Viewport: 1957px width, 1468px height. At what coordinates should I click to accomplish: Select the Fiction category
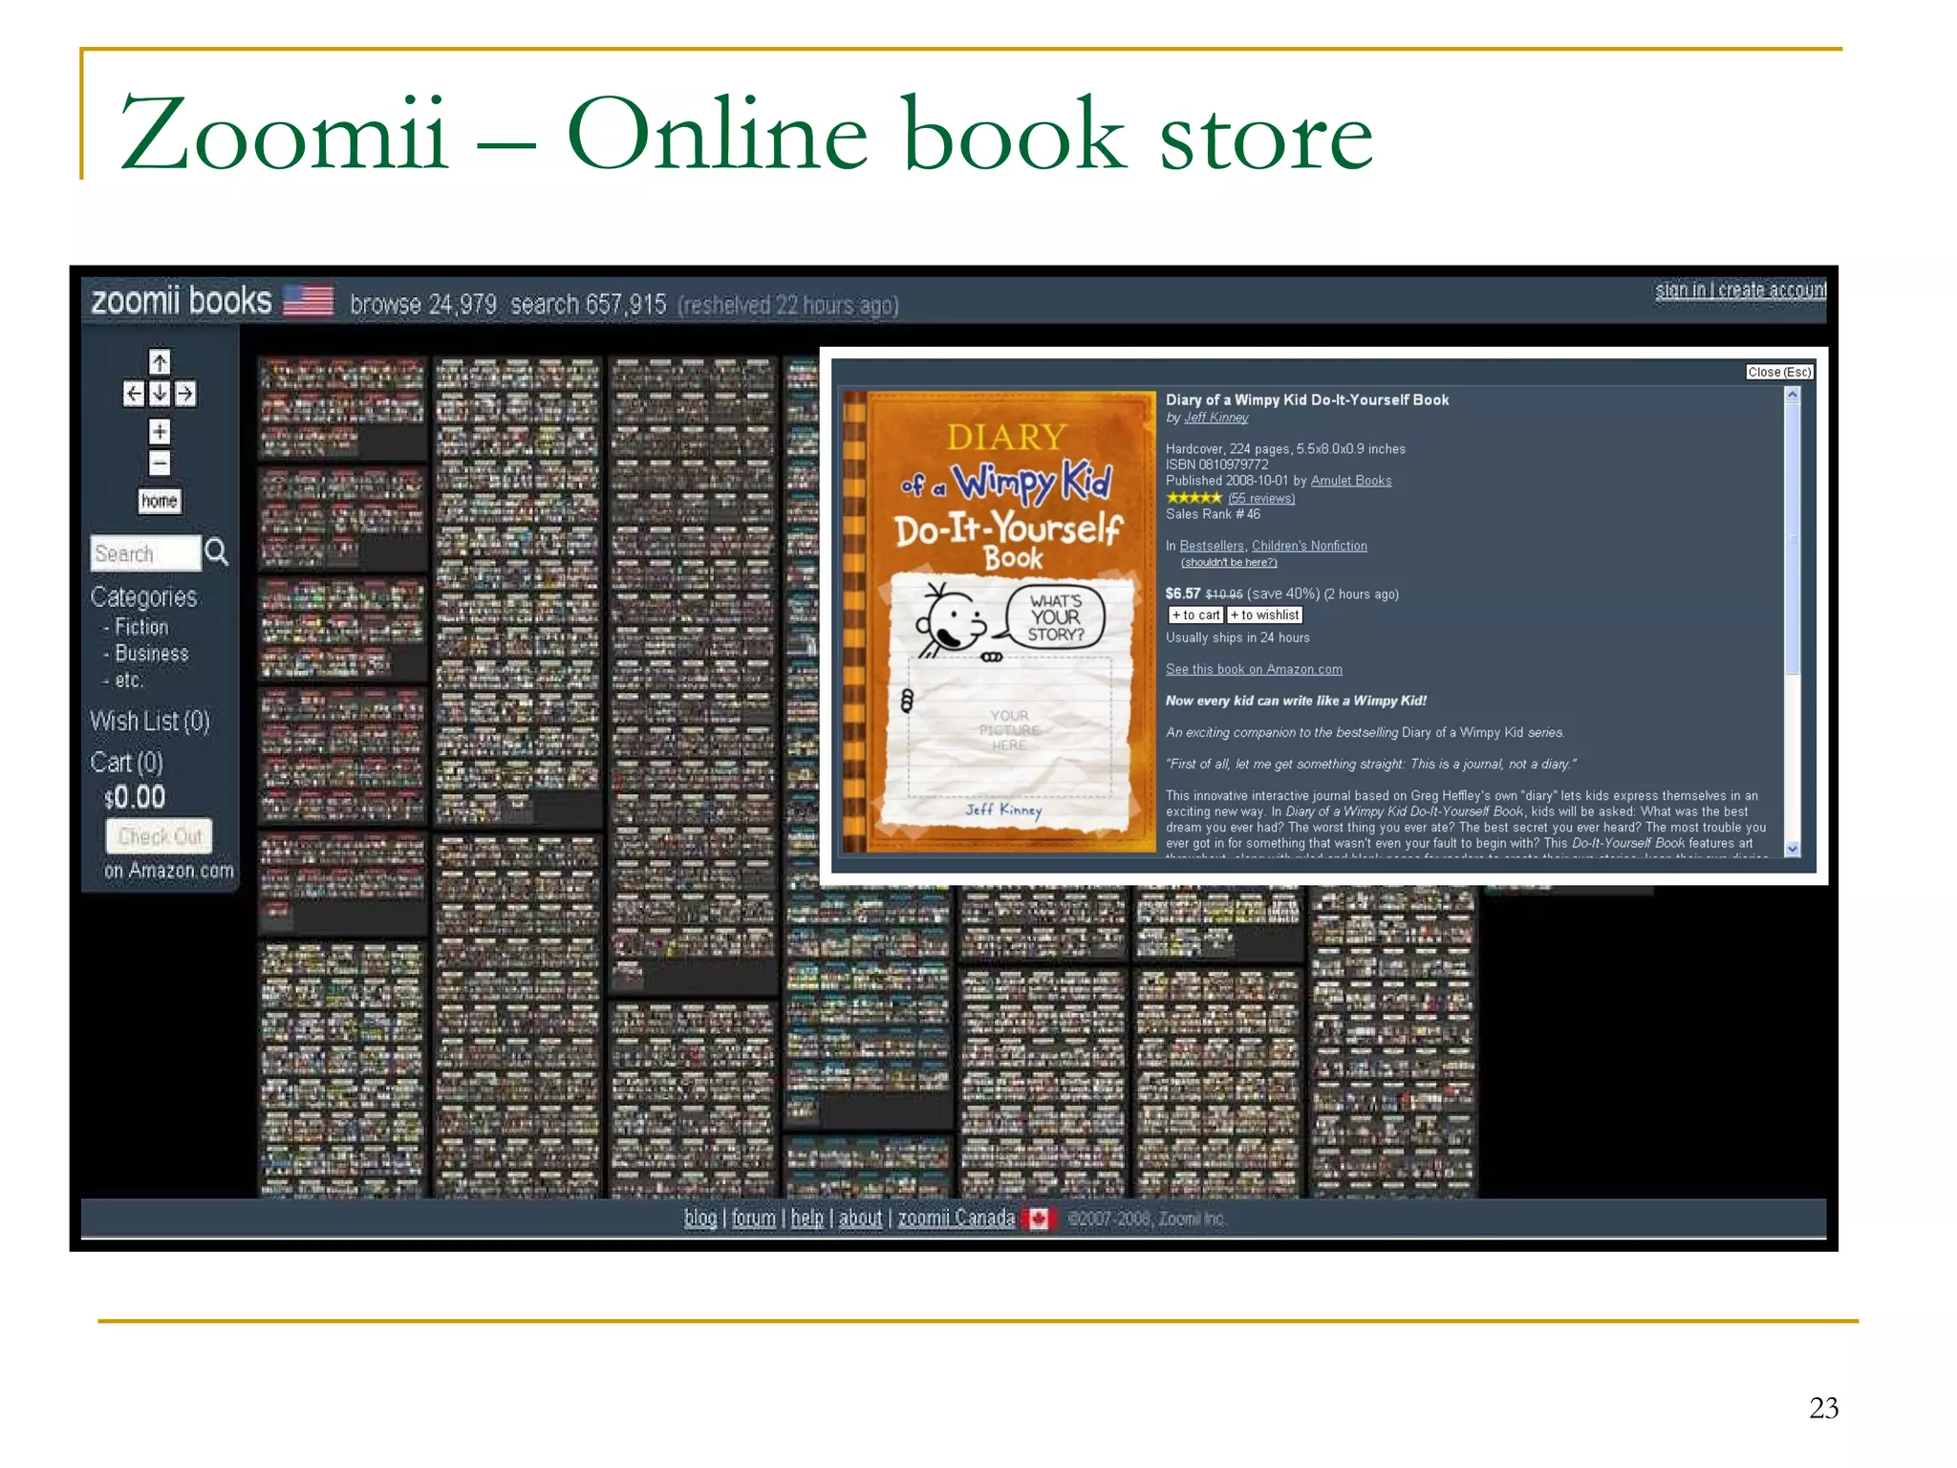[x=141, y=628]
